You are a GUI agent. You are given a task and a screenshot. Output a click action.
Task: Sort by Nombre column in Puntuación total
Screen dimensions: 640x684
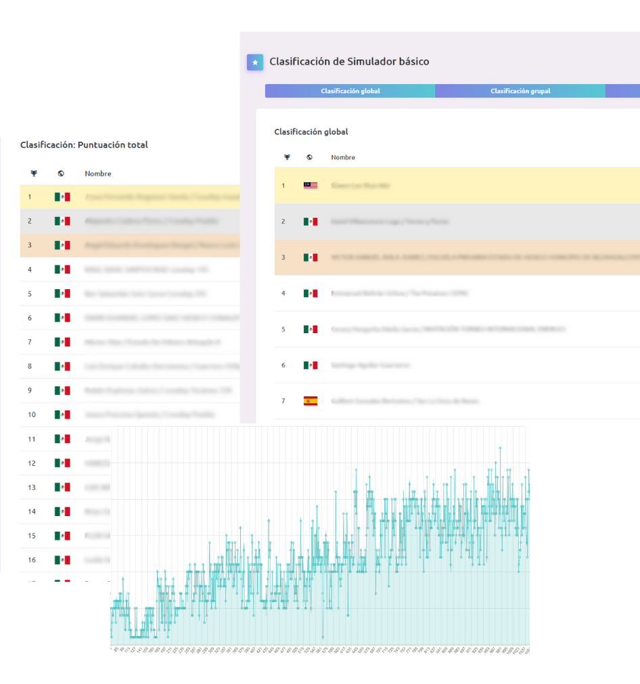coord(98,173)
